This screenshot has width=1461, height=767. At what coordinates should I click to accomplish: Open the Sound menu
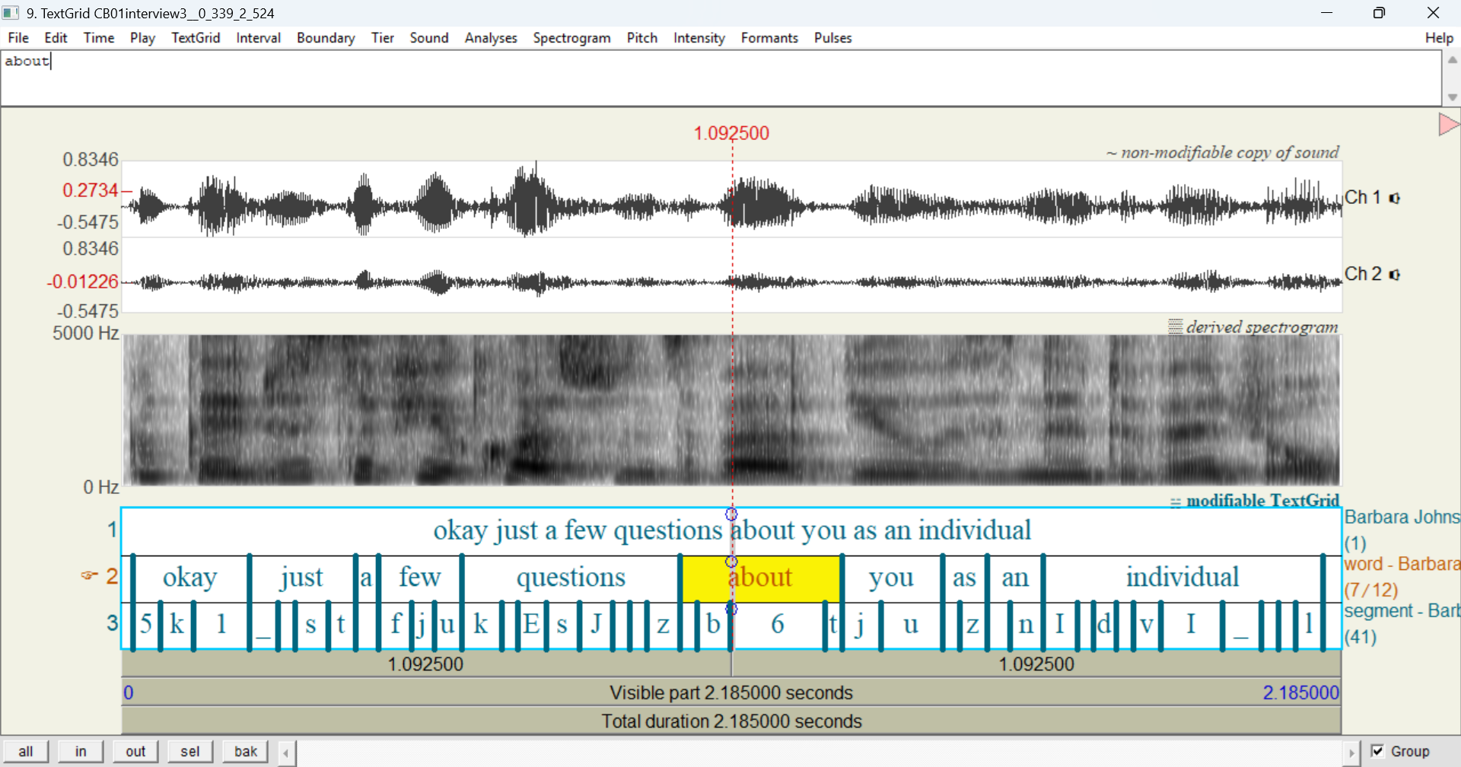coord(429,38)
